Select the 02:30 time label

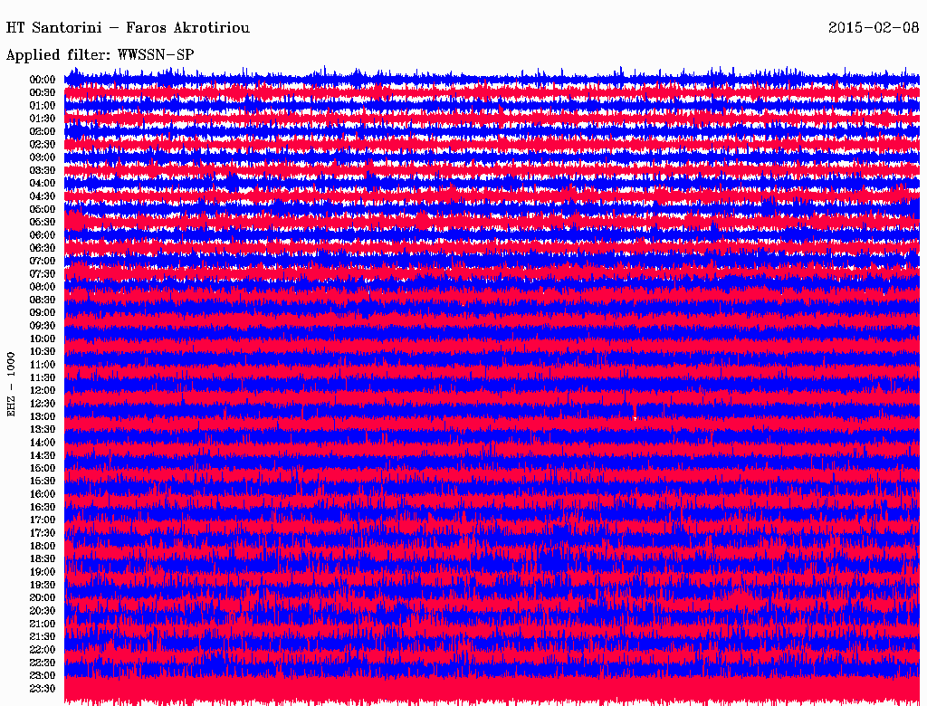43,144
